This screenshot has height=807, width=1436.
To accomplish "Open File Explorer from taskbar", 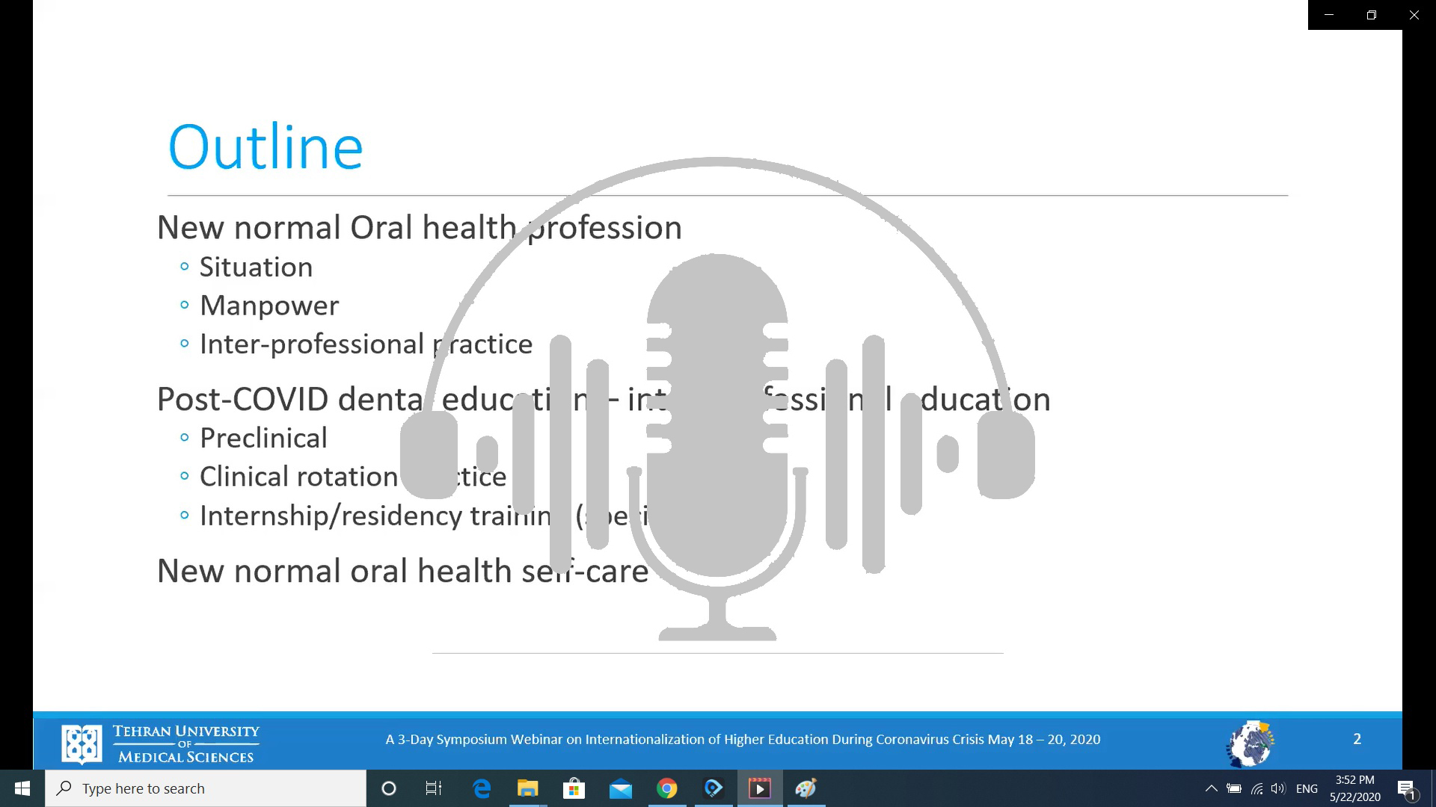I will pos(528,788).
